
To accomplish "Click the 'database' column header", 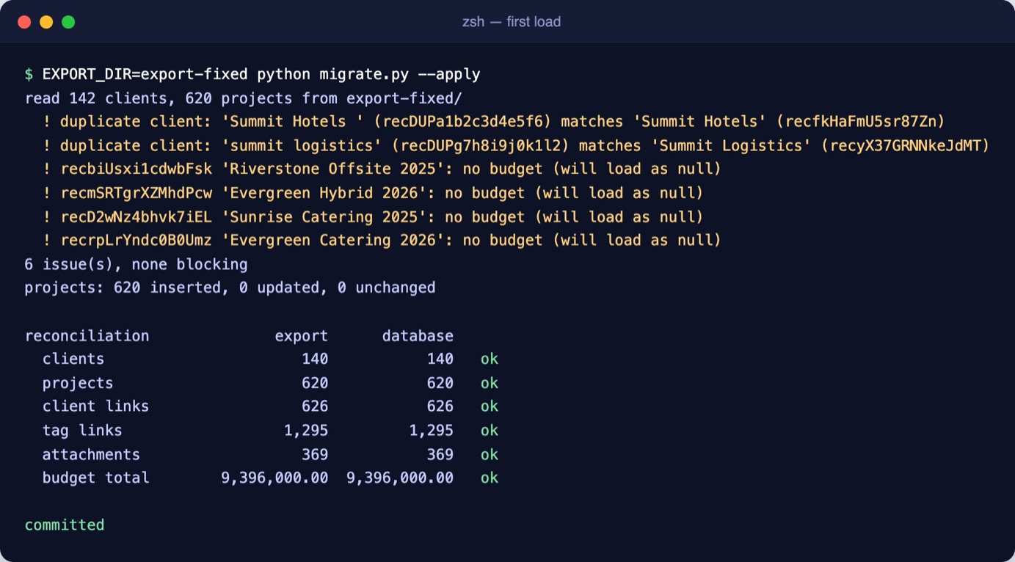I will coord(418,336).
